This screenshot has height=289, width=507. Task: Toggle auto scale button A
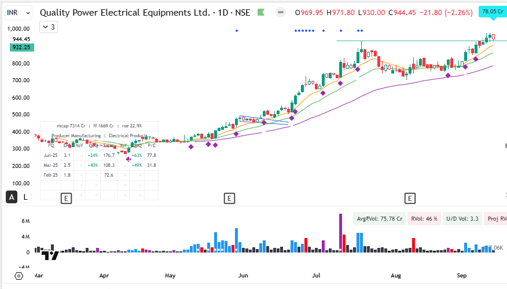click(x=12, y=197)
